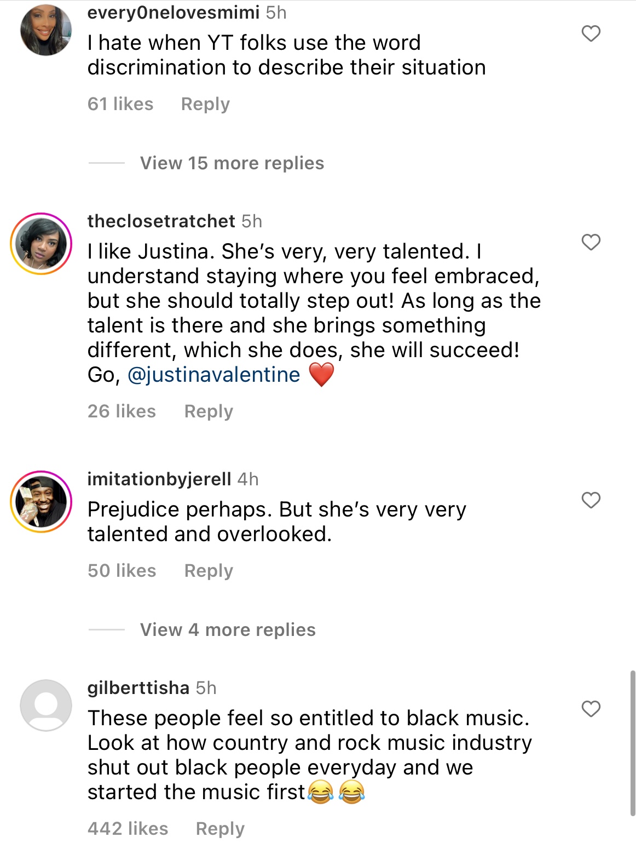Reply to every0nelovesmimi's comment
This screenshot has width=636, height=843.
click(x=205, y=104)
